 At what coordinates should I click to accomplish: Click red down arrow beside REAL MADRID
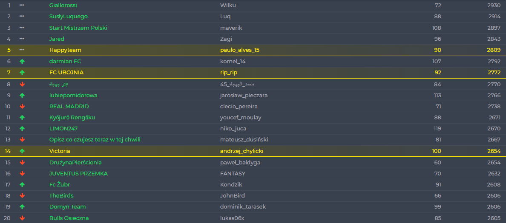22,106
